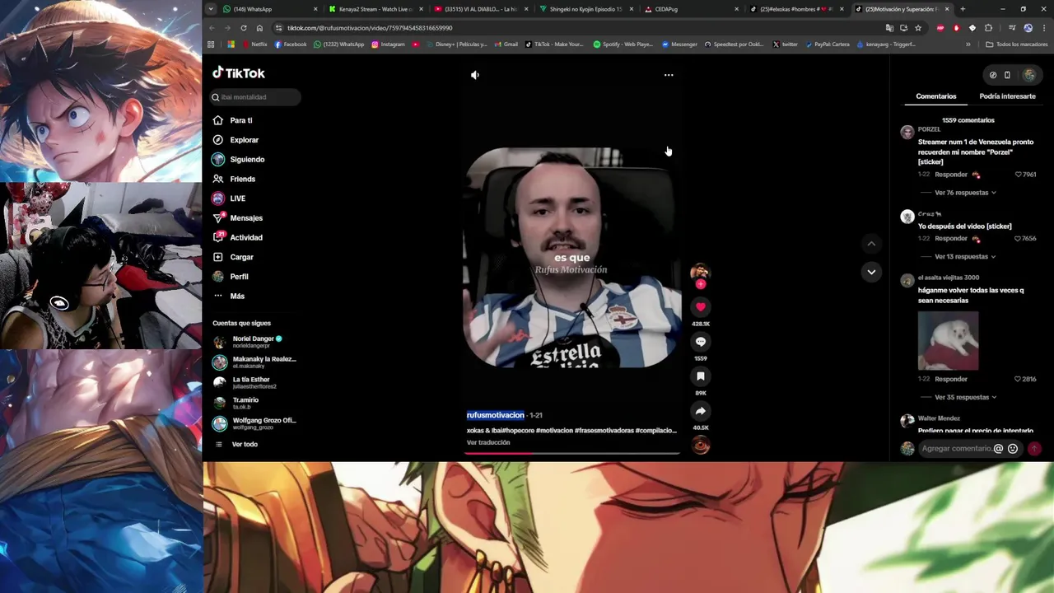Open the three-dot video options menu
Image resolution: width=1054 pixels, height=593 pixels.
pyautogui.click(x=669, y=75)
